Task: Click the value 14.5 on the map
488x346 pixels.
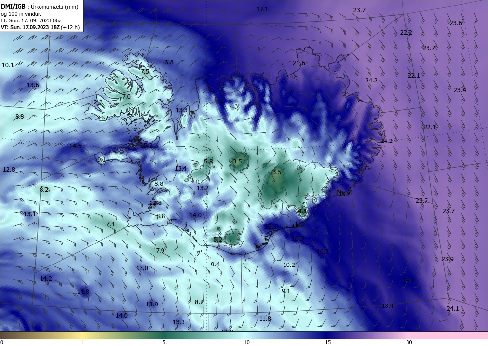Action: click(75, 146)
